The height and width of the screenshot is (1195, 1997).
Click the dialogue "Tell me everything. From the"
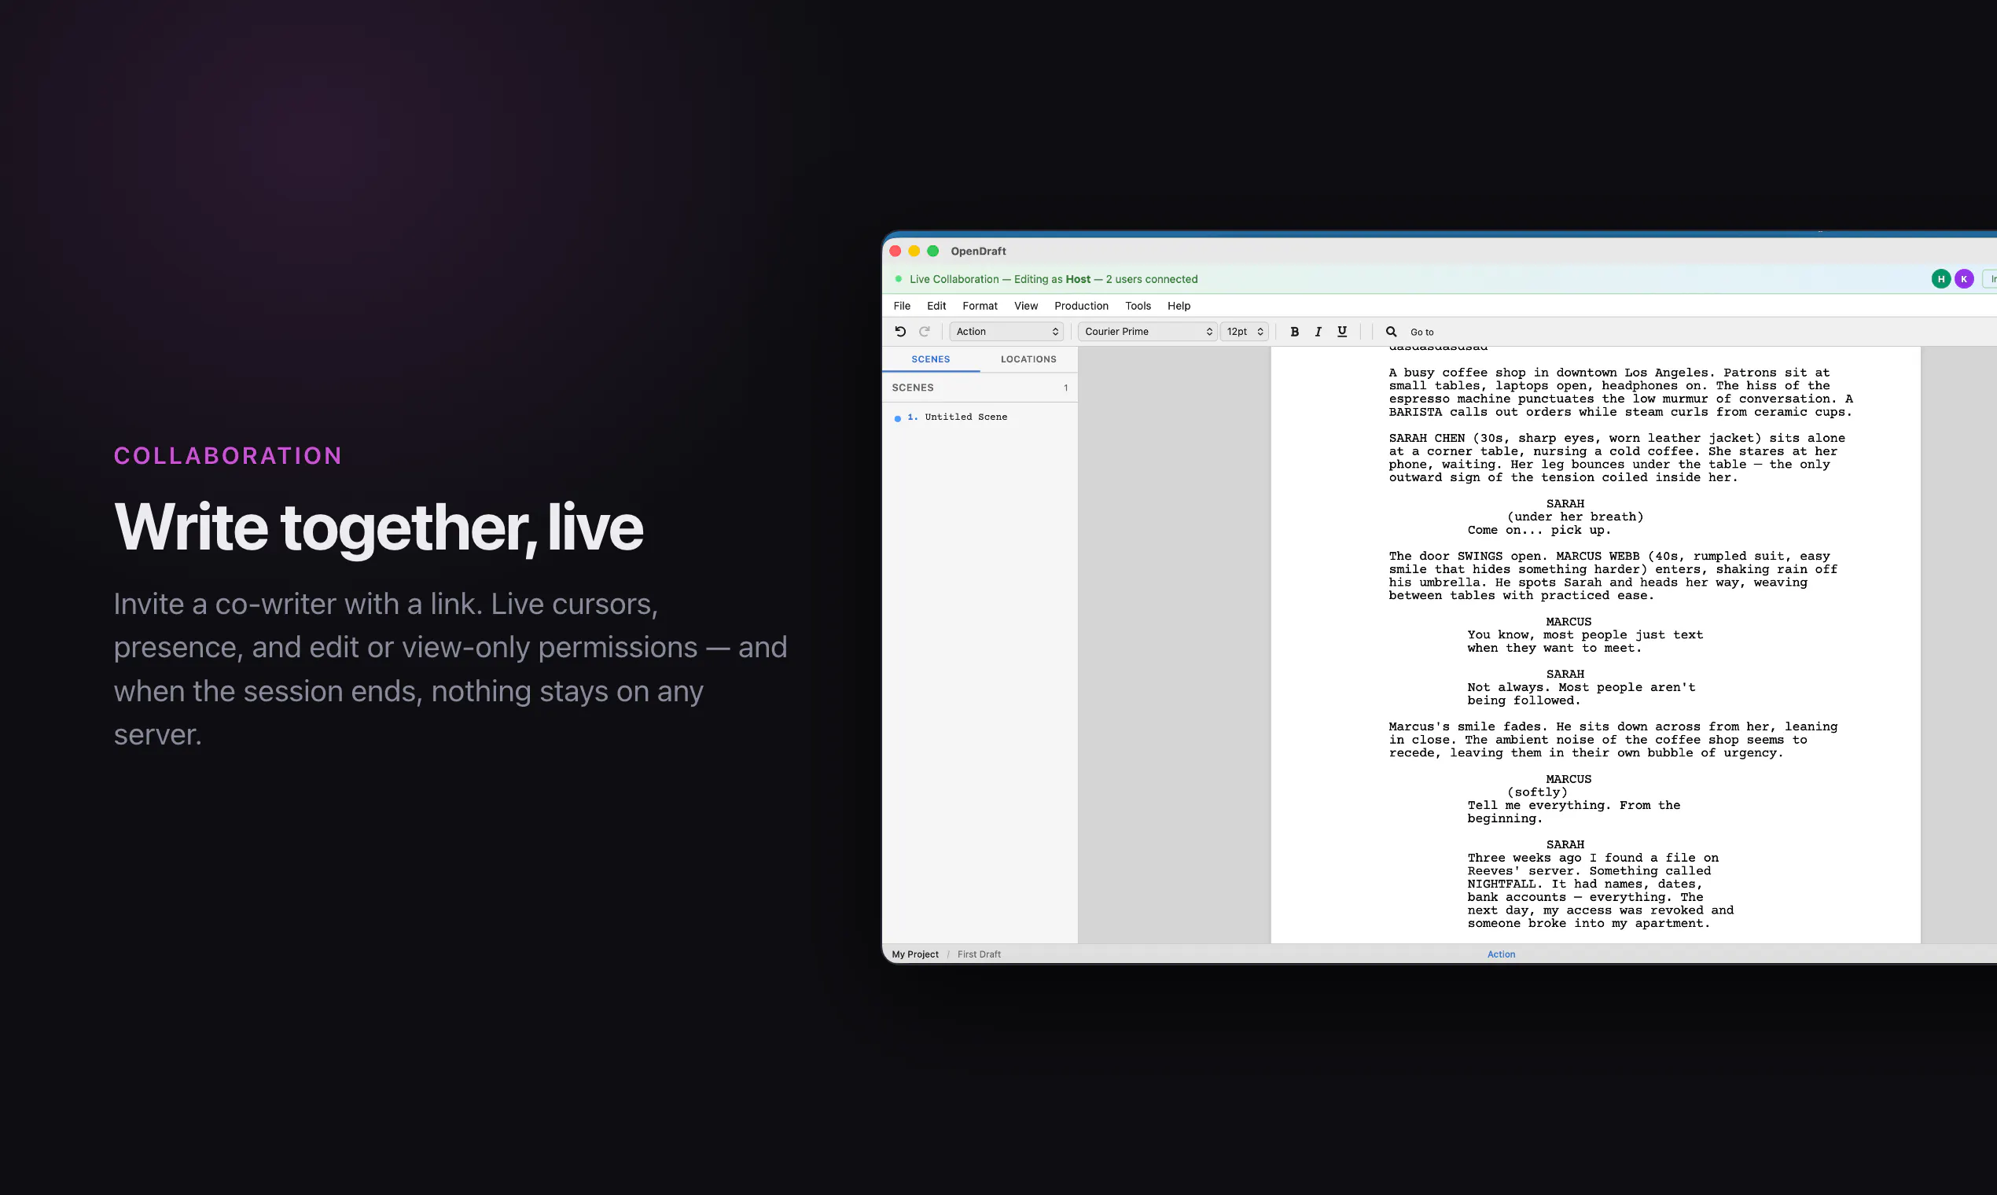[1573, 811]
